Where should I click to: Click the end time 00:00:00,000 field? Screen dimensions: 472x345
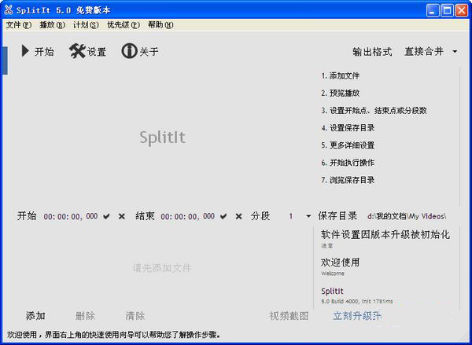click(x=187, y=216)
